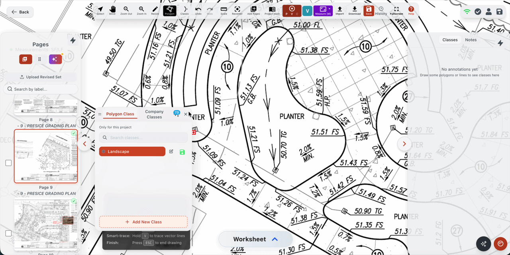
Task: Switch to the Polygon Class tab
Action: [120, 114]
